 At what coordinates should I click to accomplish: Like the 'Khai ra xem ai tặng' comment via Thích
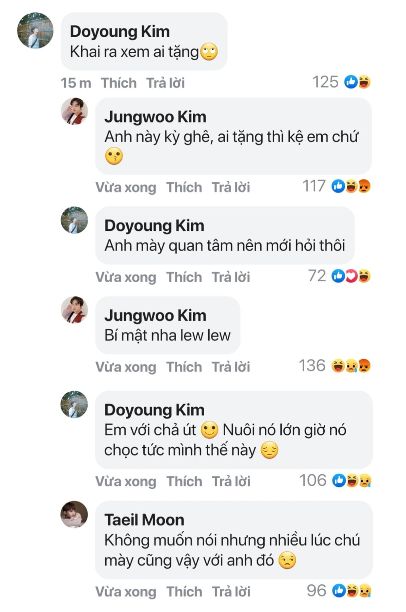[119, 83]
